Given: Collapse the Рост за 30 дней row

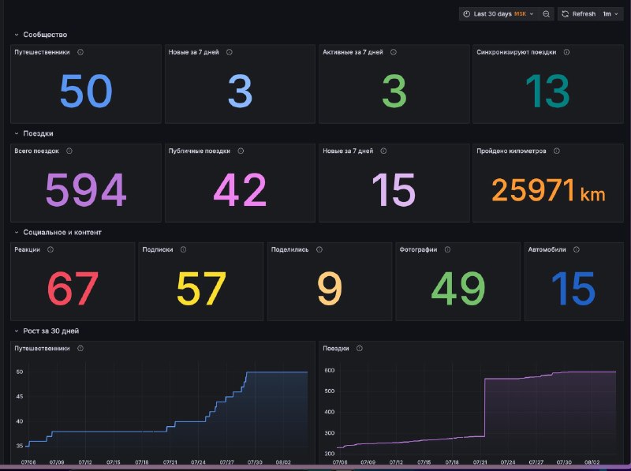Looking at the screenshot, I should point(17,331).
